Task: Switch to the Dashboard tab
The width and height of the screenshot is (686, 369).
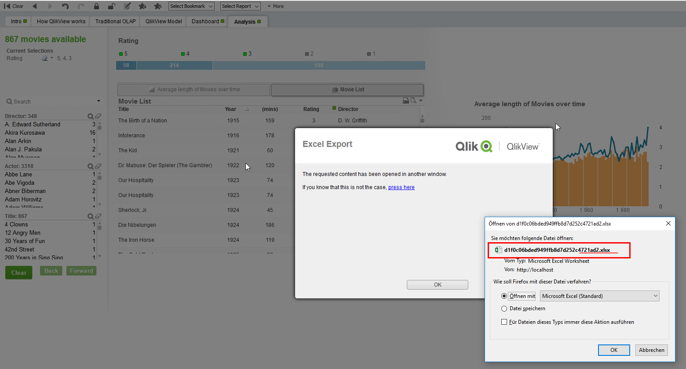Action: point(208,21)
